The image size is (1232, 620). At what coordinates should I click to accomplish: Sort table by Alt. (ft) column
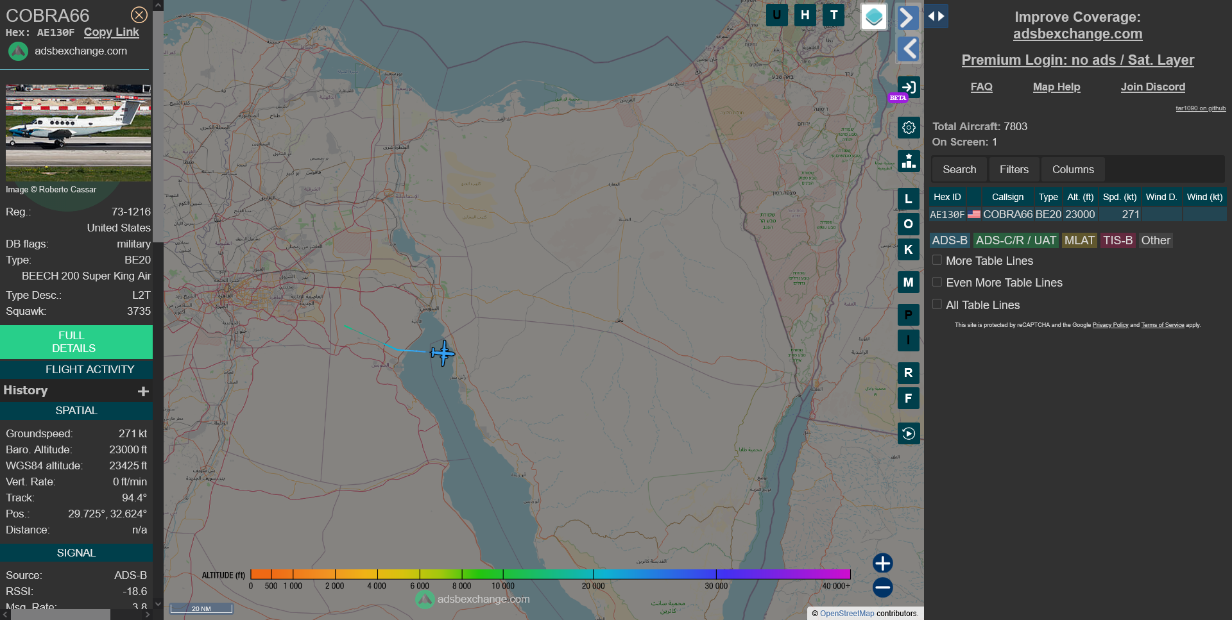pos(1081,197)
